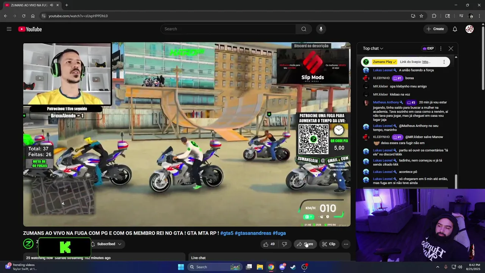The height and width of the screenshot is (273, 485).
Task: Open a new browser tab
Action: tap(67, 5)
